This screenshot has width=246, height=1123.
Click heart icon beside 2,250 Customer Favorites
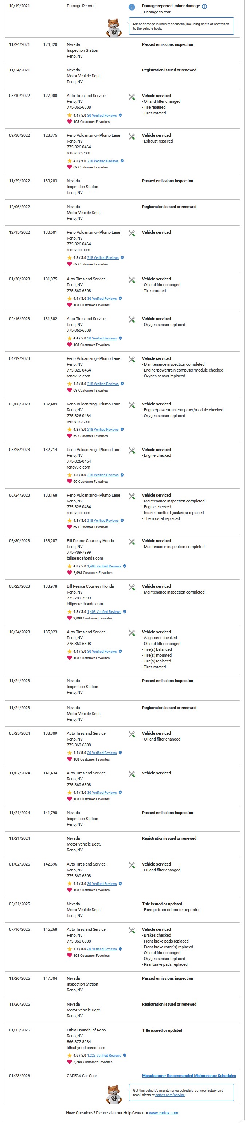pos(69,1061)
